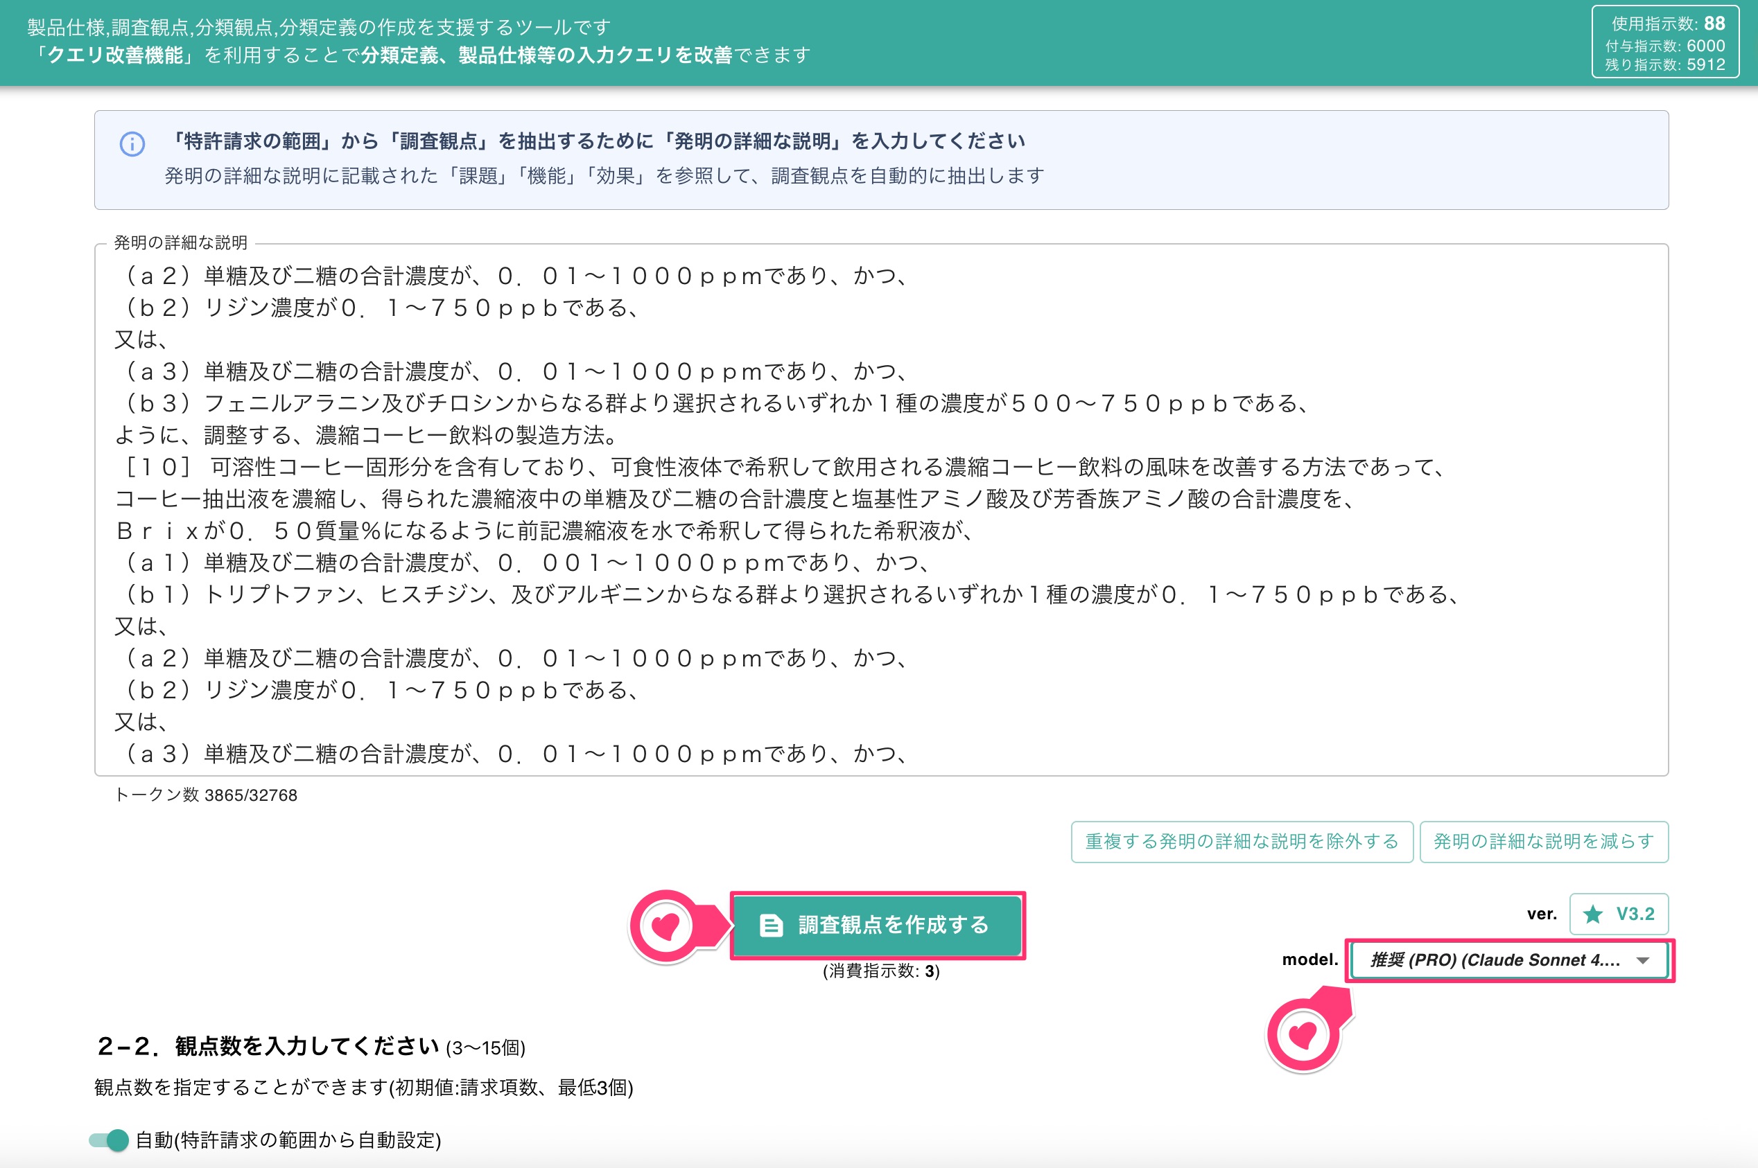1758x1168 pixels.
Task: Click the トークン数 3865/32768 text
Action: click(206, 795)
